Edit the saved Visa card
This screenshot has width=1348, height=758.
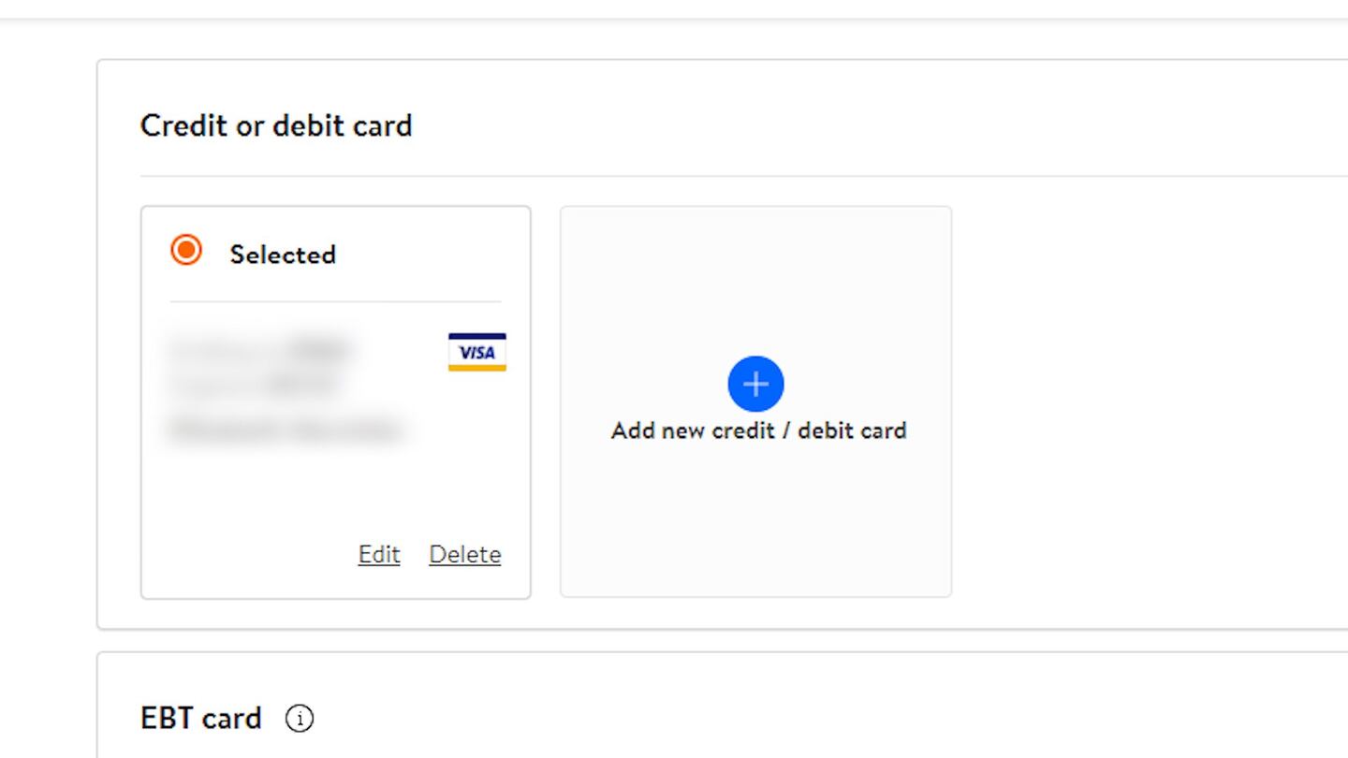379,555
